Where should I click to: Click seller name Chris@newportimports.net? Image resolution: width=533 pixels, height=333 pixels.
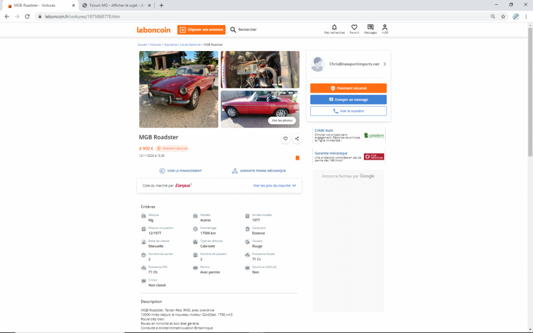tap(354, 64)
